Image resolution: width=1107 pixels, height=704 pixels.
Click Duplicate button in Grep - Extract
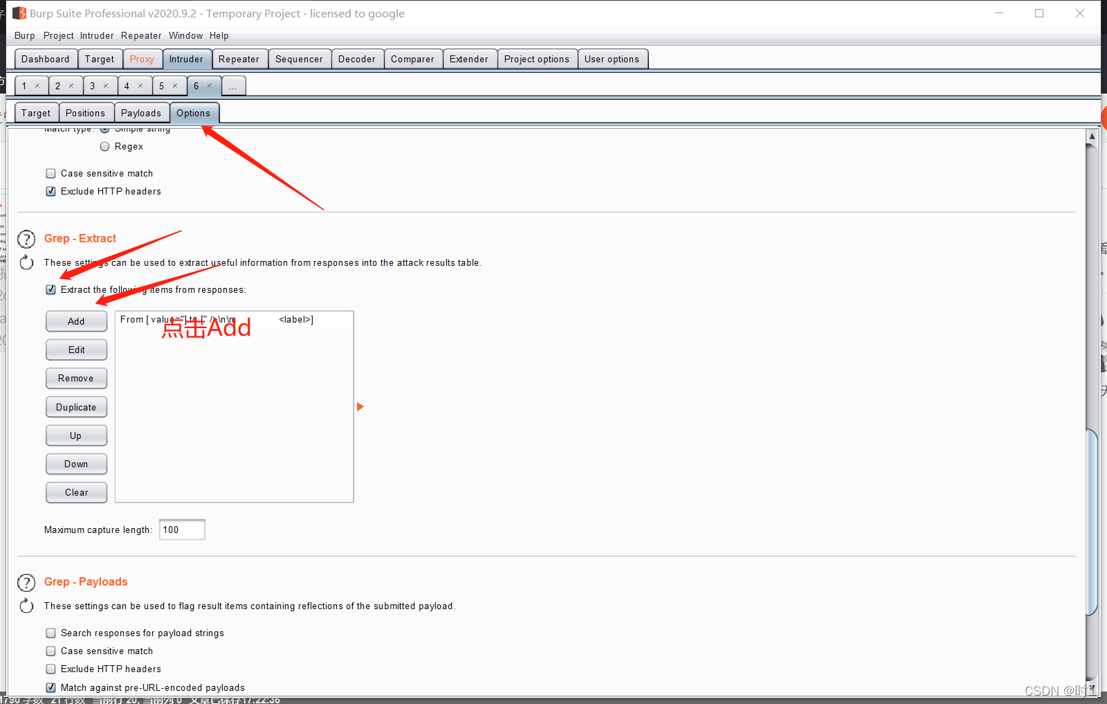pos(76,408)
